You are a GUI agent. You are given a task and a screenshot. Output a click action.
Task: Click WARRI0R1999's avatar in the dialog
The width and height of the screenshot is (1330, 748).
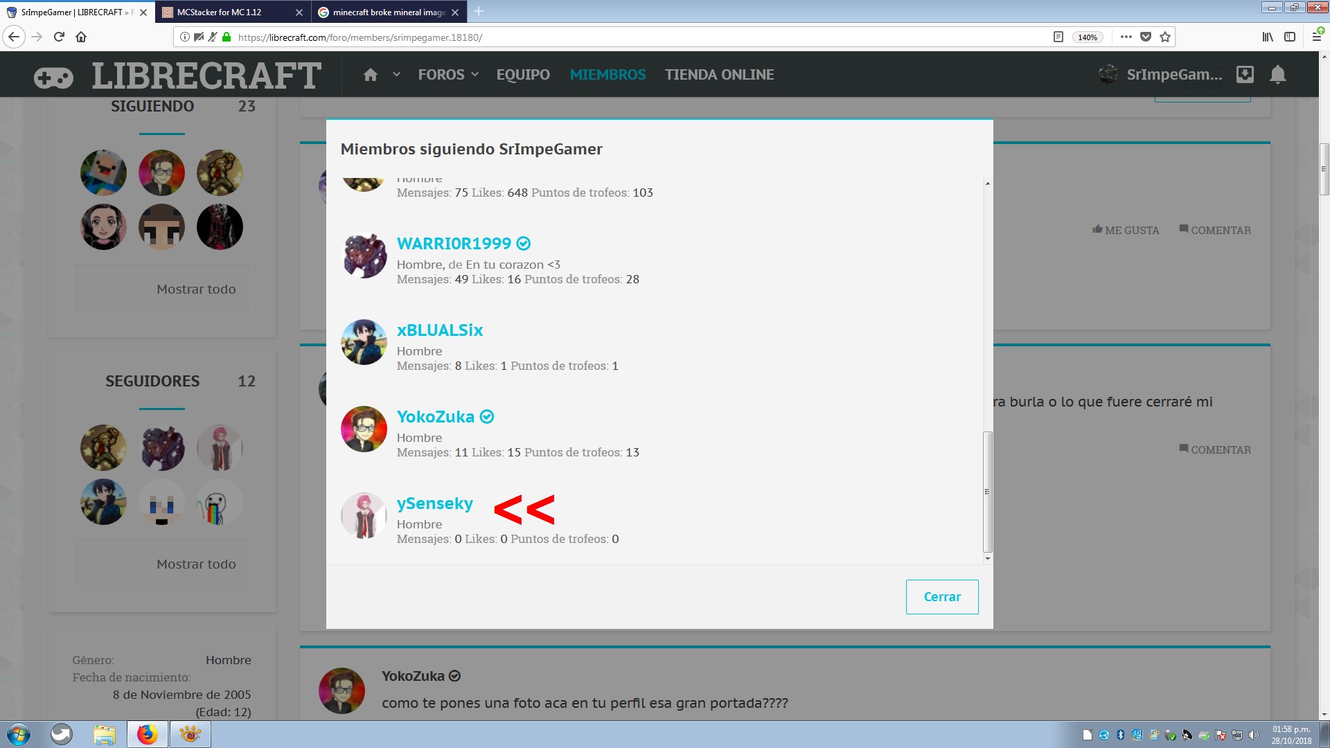(364, 256)
